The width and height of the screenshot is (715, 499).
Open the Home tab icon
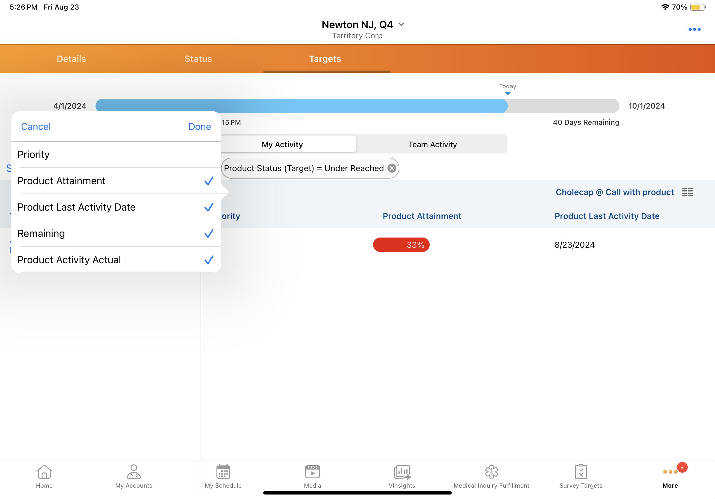pos(44,472)
